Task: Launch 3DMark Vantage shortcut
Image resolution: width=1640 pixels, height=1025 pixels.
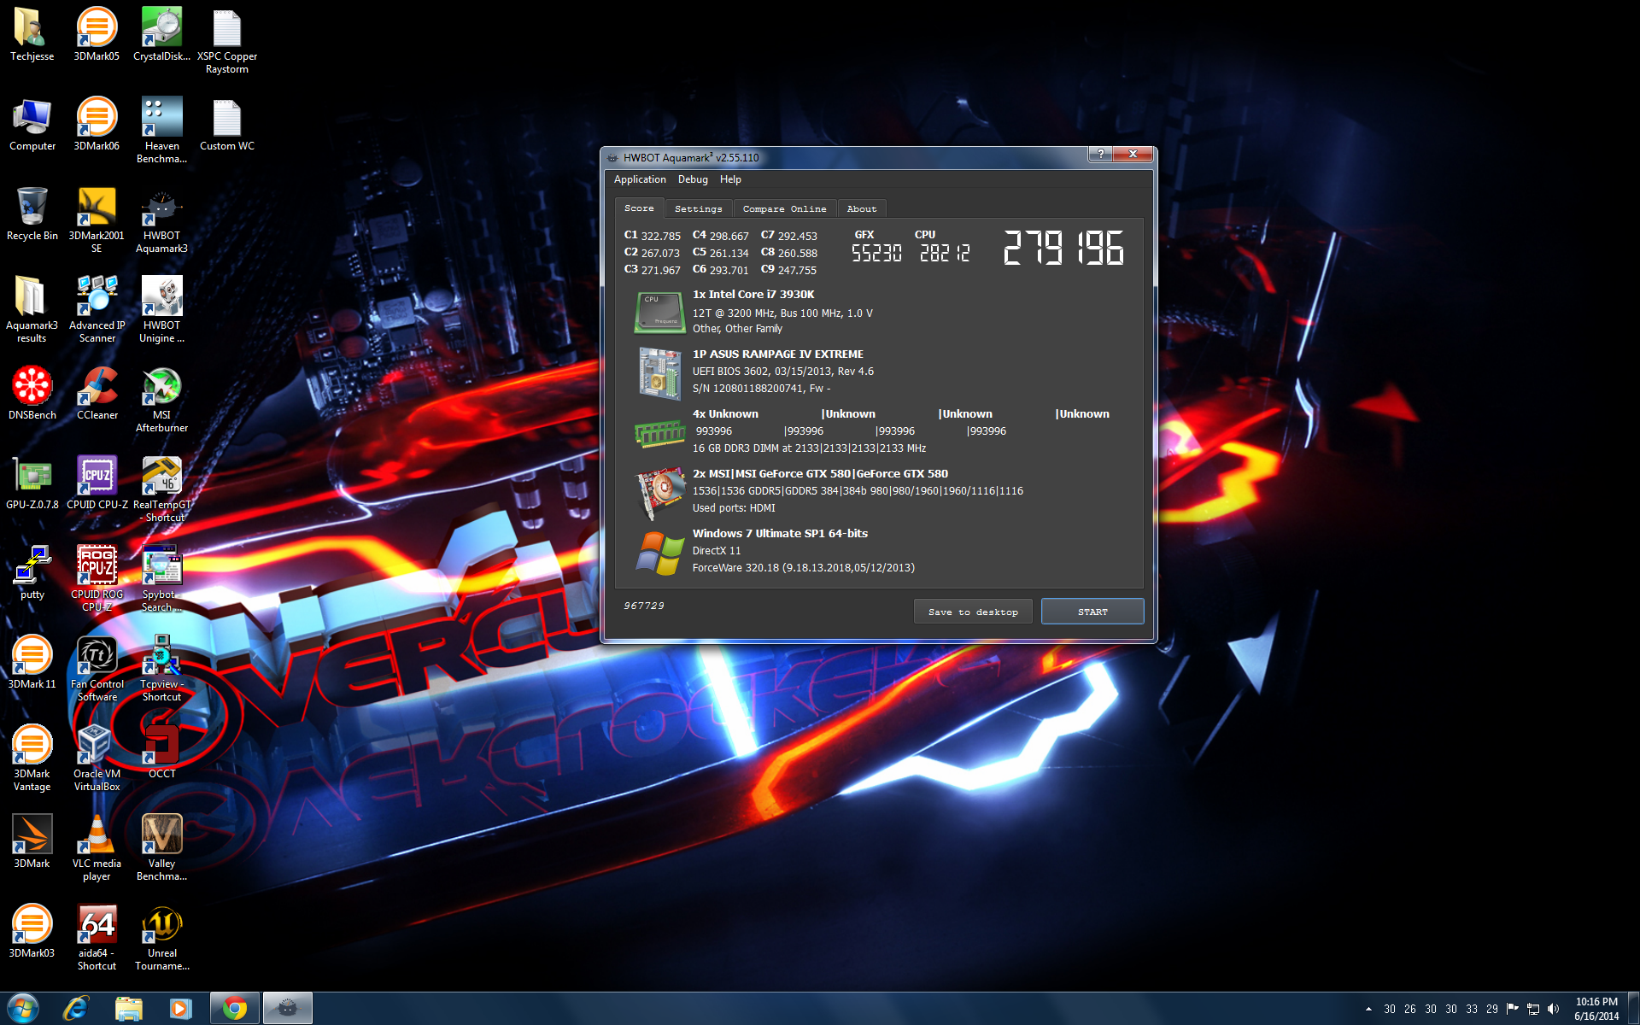Action: click(x=32, y=758)
